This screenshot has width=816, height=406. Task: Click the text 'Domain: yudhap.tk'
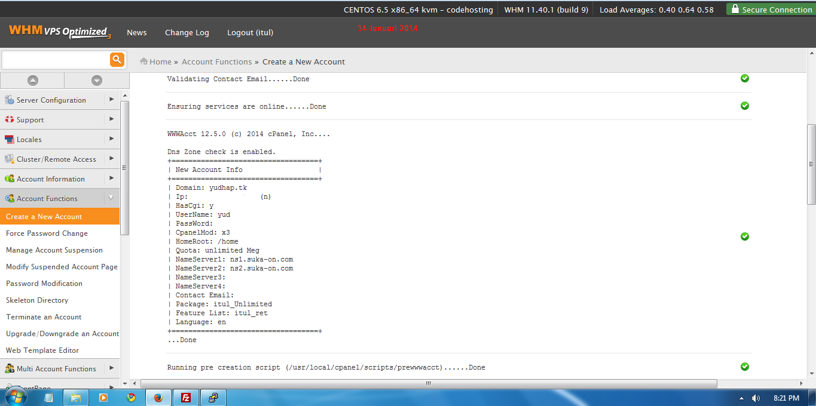[x=211, y=187]
